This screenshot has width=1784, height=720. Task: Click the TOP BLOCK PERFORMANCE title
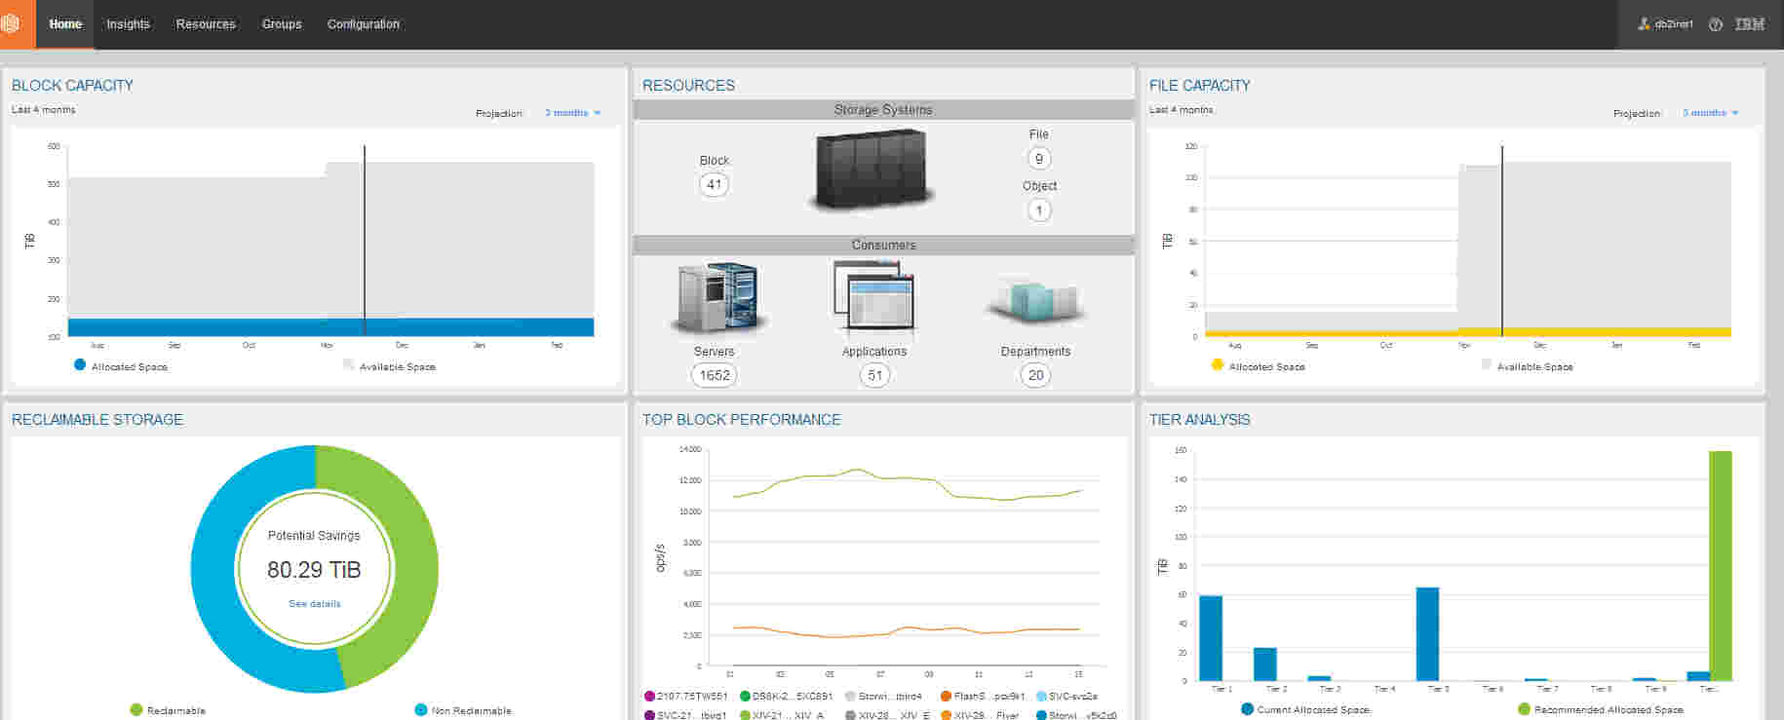pyautogui.click(x=741, y=420)
